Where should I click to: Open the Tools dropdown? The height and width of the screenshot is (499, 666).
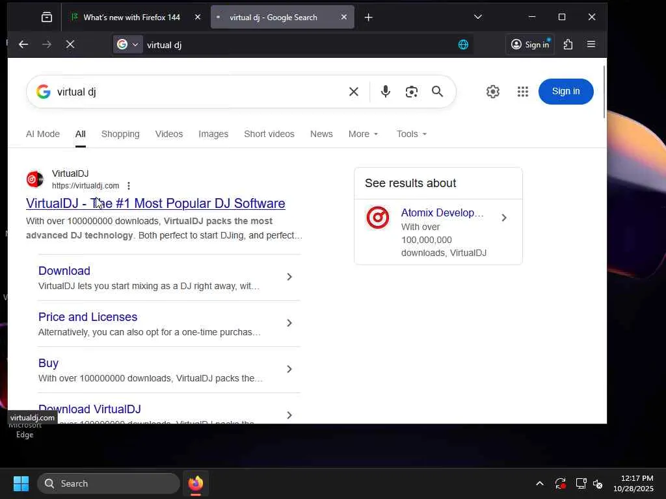click(411, 134)
